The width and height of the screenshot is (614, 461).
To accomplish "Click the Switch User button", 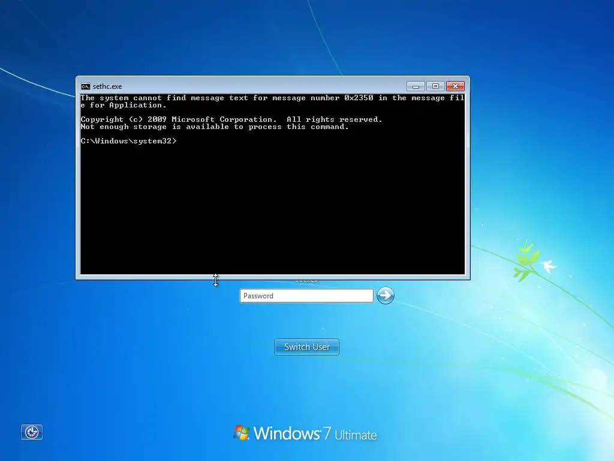I will [x=306, y=347].
